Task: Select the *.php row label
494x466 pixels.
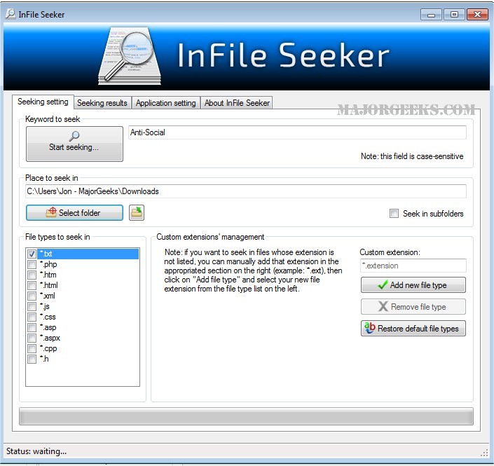Action: pos(48,264)
